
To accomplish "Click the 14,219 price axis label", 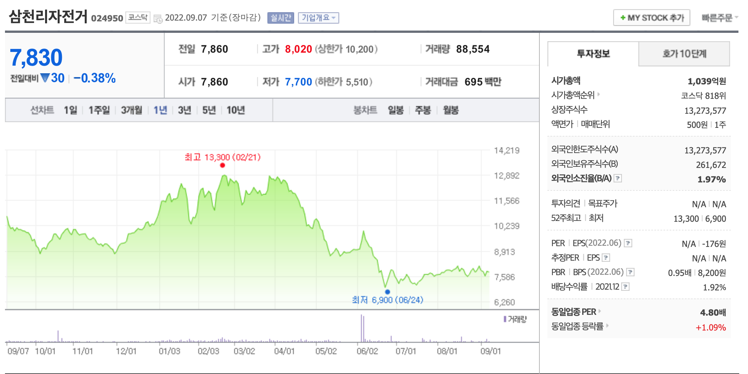I will click(x=507, y=150).
